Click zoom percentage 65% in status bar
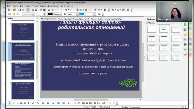The height and width of the screenshot is (109, 194). 184,107
